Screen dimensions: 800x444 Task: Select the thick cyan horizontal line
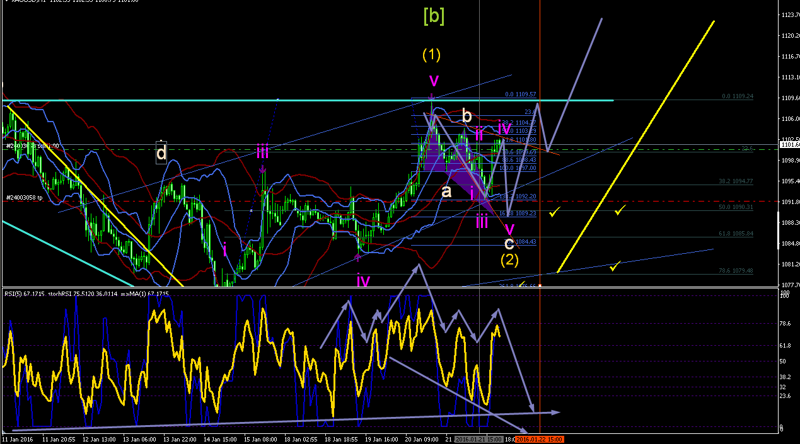point(307,100)
